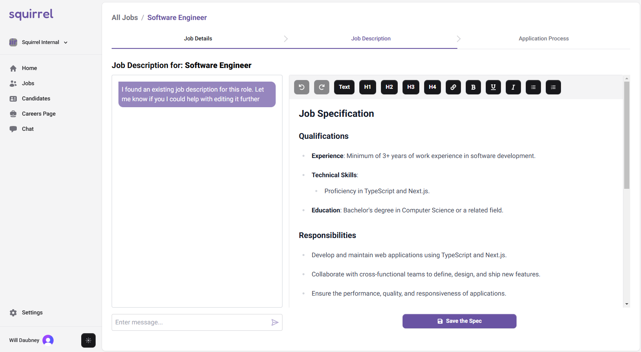Toggle underline formatting
The image size is (641, 352).
tap(493, 87)
